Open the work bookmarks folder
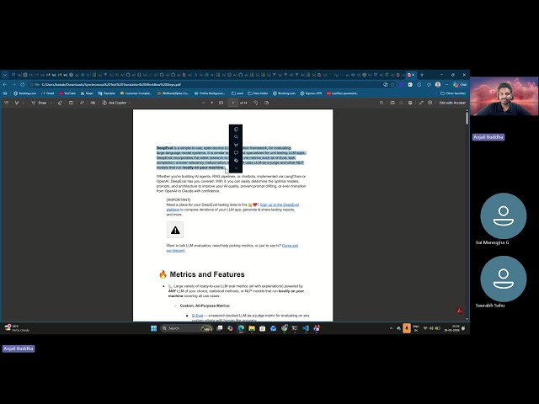The height and width of the screenshot is (404, 539). 237,93
